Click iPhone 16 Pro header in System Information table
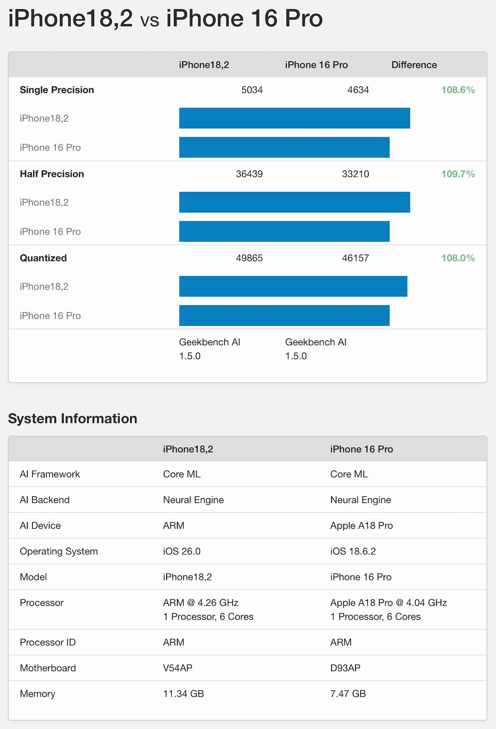The height and width of the screenshot is (729, 496). click(362, 449)
